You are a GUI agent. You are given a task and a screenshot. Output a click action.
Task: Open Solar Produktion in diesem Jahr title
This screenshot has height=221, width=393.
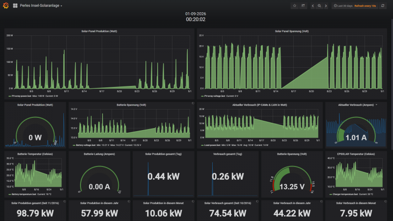[99, 203]
